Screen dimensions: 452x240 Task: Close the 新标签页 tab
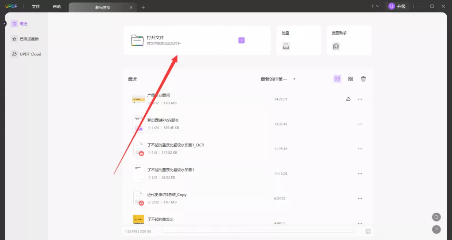point(131,7)
